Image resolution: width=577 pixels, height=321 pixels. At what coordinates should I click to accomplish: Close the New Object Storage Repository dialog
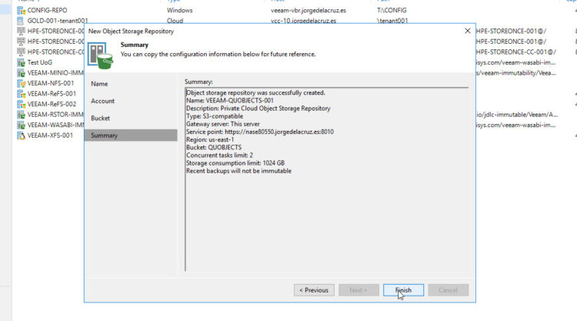(x=467, y=31)
